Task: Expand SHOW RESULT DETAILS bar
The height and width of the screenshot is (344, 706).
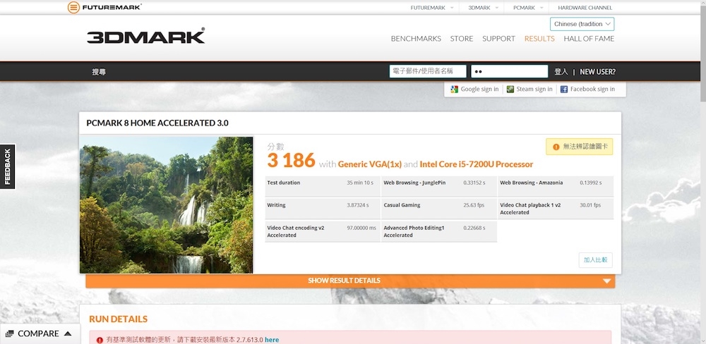Action: (x=350, y=281)
